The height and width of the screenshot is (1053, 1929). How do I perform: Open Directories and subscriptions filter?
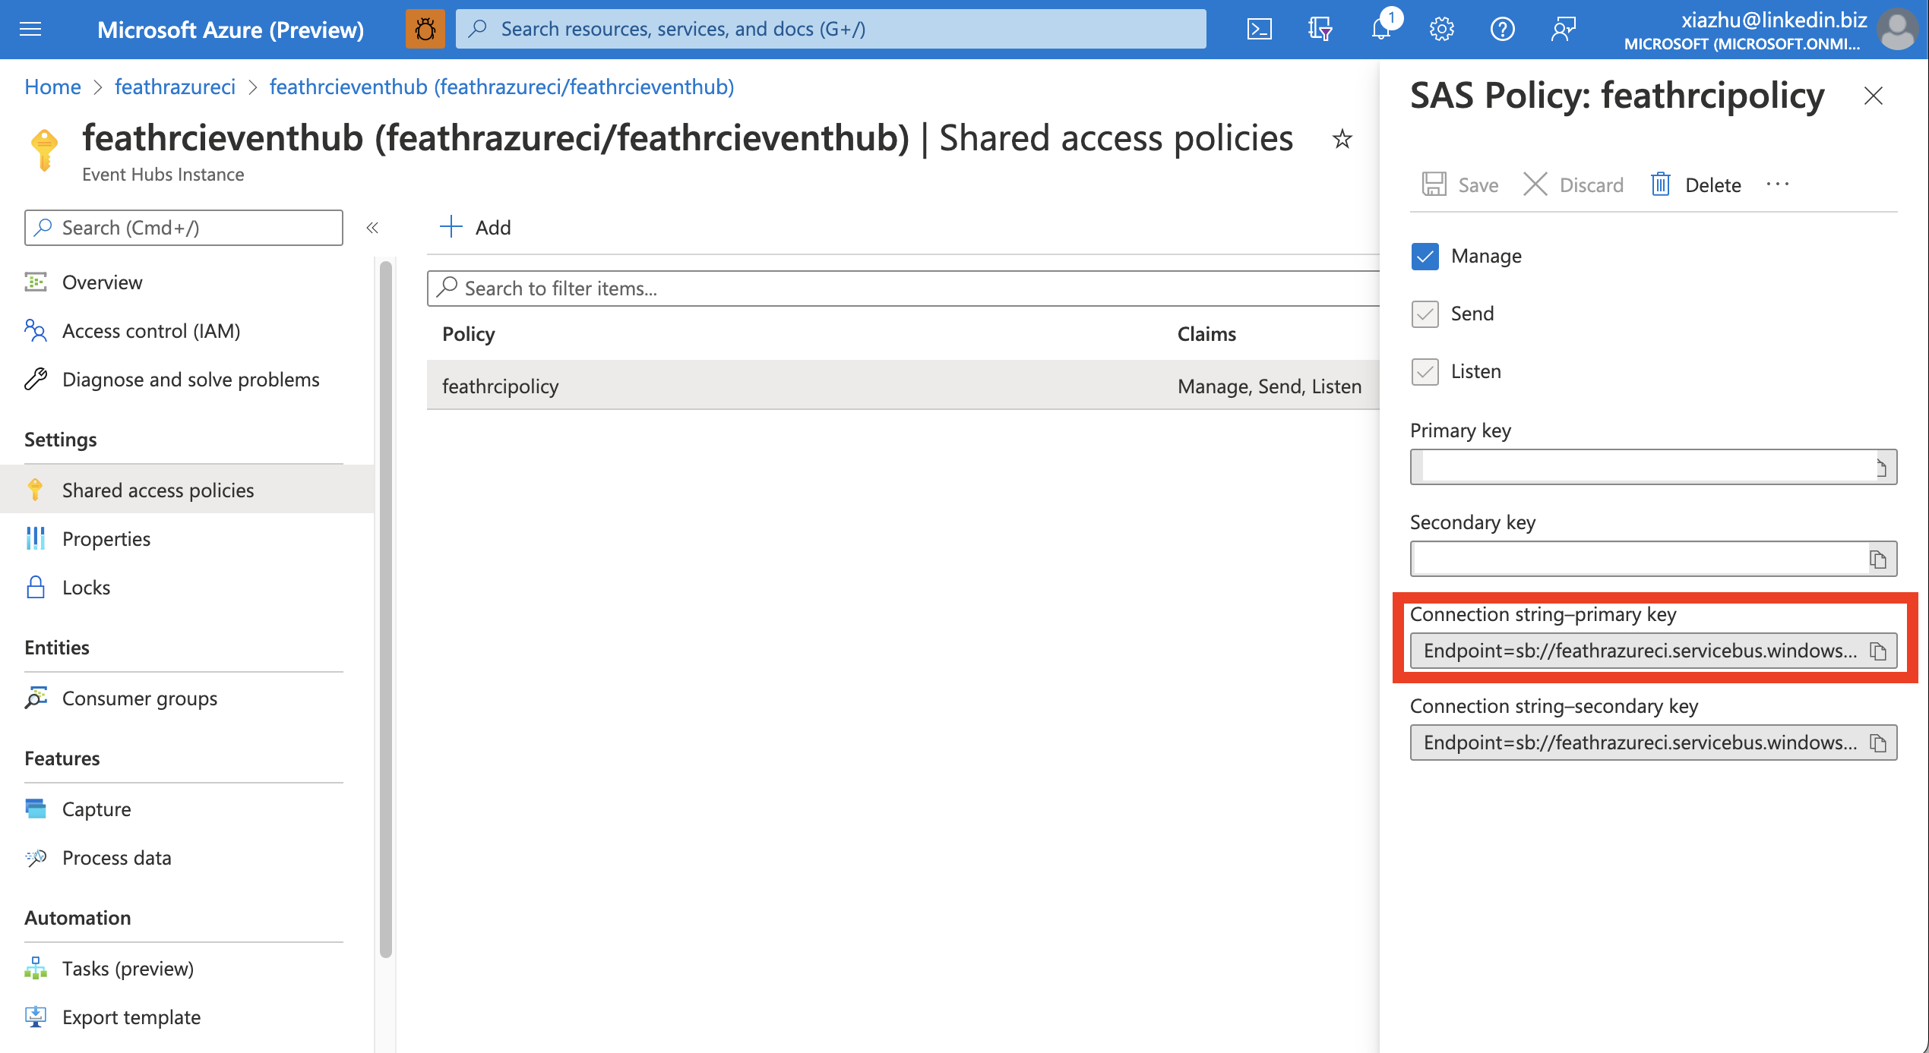1320,29
